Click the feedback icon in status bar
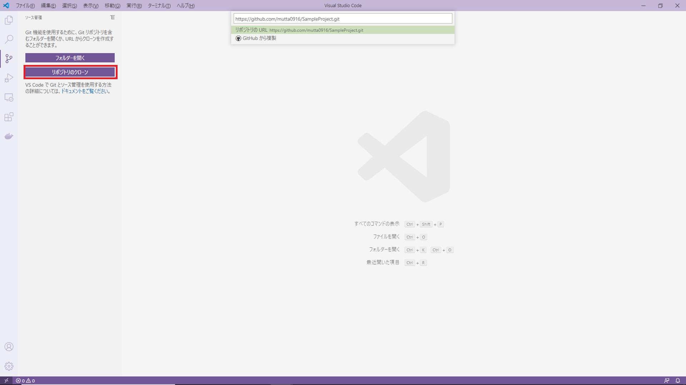686x385 pixels. tap(666, 381)
